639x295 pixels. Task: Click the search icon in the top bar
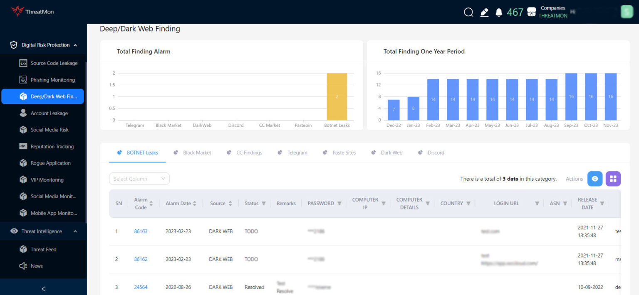click(x=468, y=12)
